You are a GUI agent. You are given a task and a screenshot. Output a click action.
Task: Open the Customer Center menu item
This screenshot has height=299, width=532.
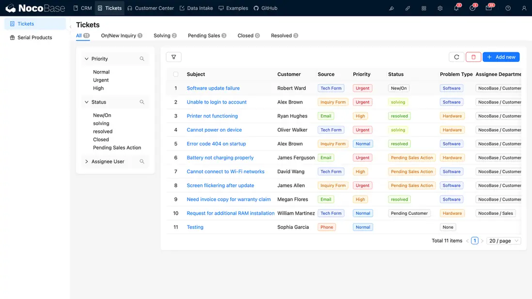[x=150, y=8]
